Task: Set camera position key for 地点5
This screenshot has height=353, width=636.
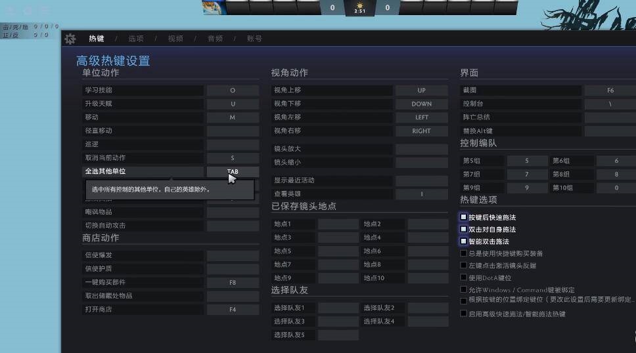Action: (x=338, y=251)
